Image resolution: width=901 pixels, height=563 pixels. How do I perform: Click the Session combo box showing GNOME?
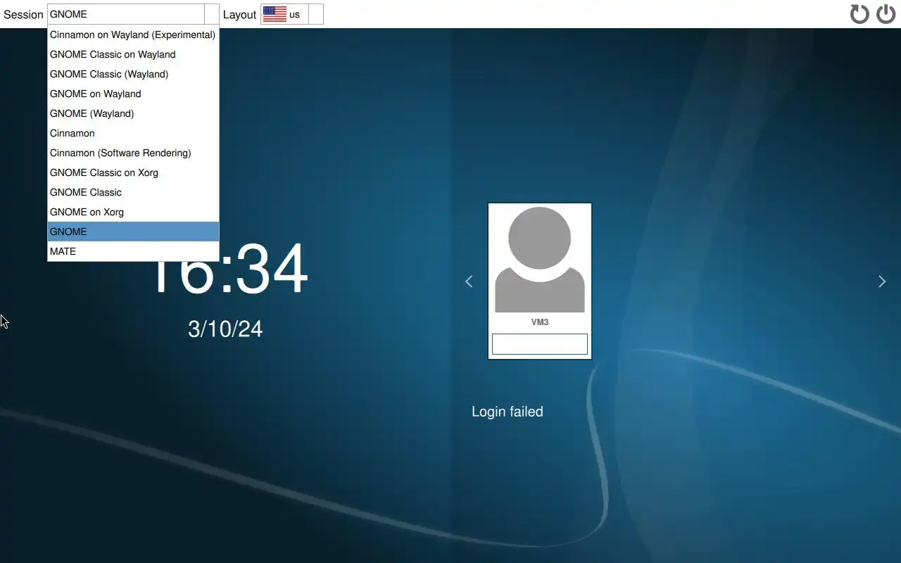click(134, 14)
